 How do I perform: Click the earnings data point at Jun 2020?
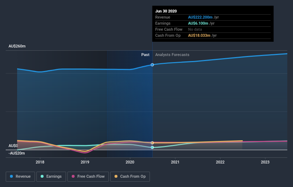(152, 147)
